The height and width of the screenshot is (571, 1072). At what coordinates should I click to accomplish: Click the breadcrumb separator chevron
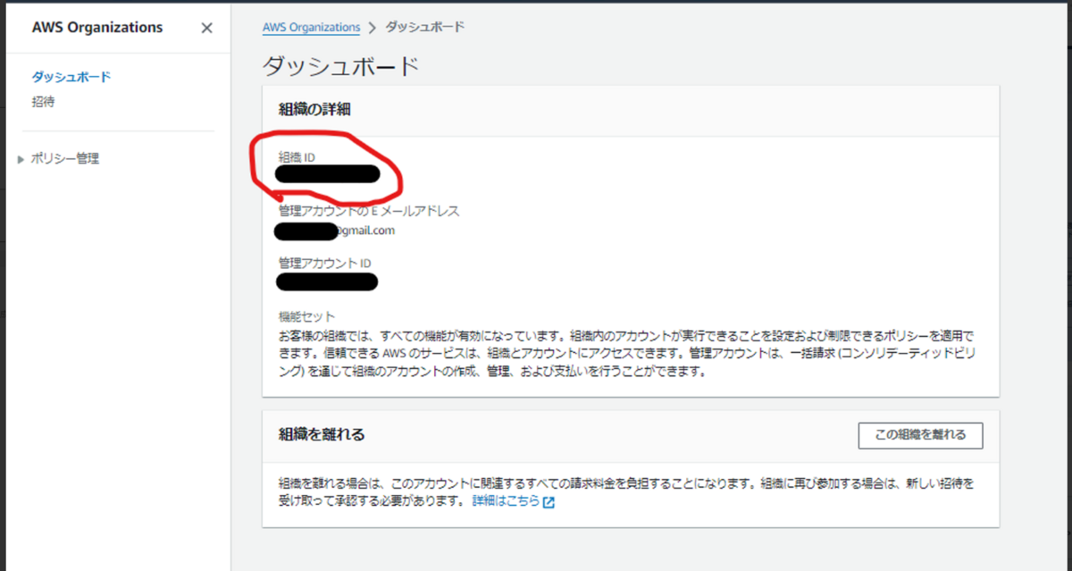click(x=373, y=28)
